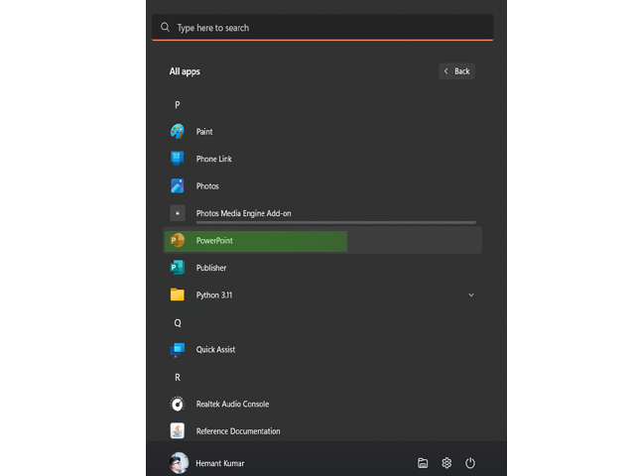635x476 pixels.
Task: Select the 'Paint' label
Action: (x=204, y=132)
